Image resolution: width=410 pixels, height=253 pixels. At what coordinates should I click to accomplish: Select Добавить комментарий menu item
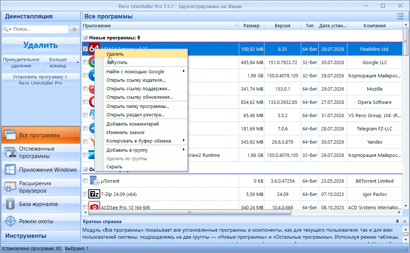pyautogui.click(x=141, y=124)
